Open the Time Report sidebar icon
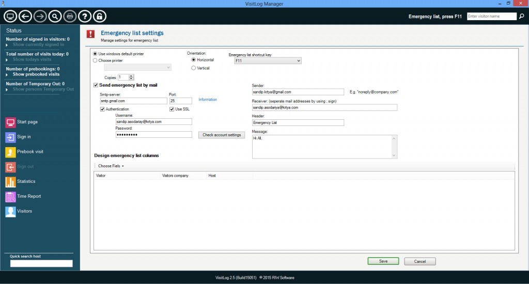 (x=10, y=196)
